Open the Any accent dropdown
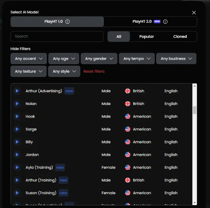 29,58
